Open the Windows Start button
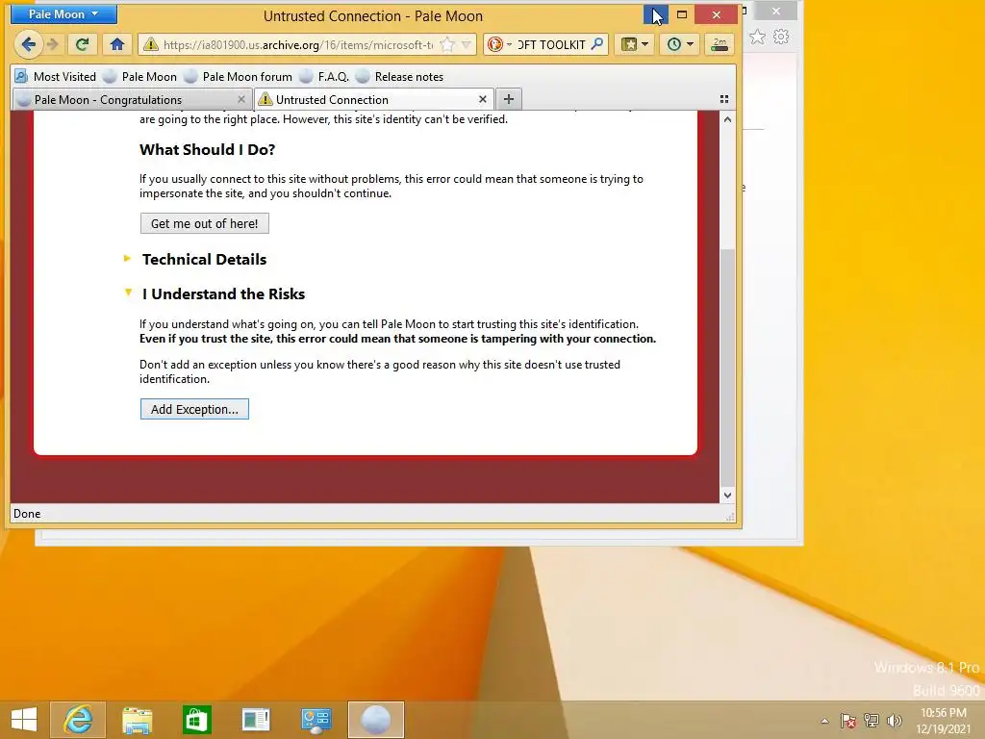The image size is (985, 739). 24,720
